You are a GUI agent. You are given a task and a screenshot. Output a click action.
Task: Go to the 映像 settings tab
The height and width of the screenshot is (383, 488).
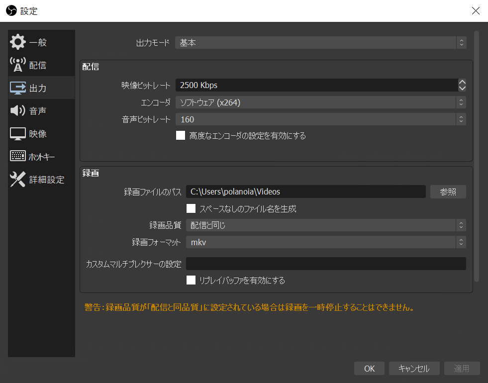41,134
